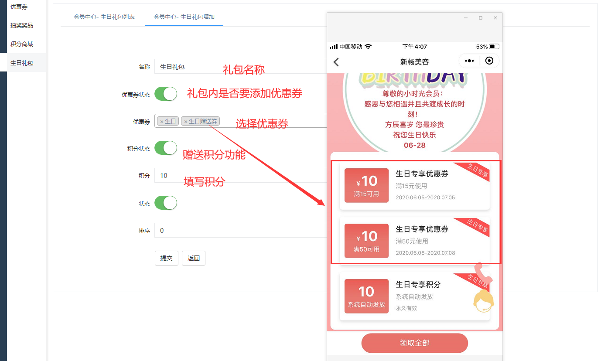Click the 永久有效 validity text

[406, 308]
